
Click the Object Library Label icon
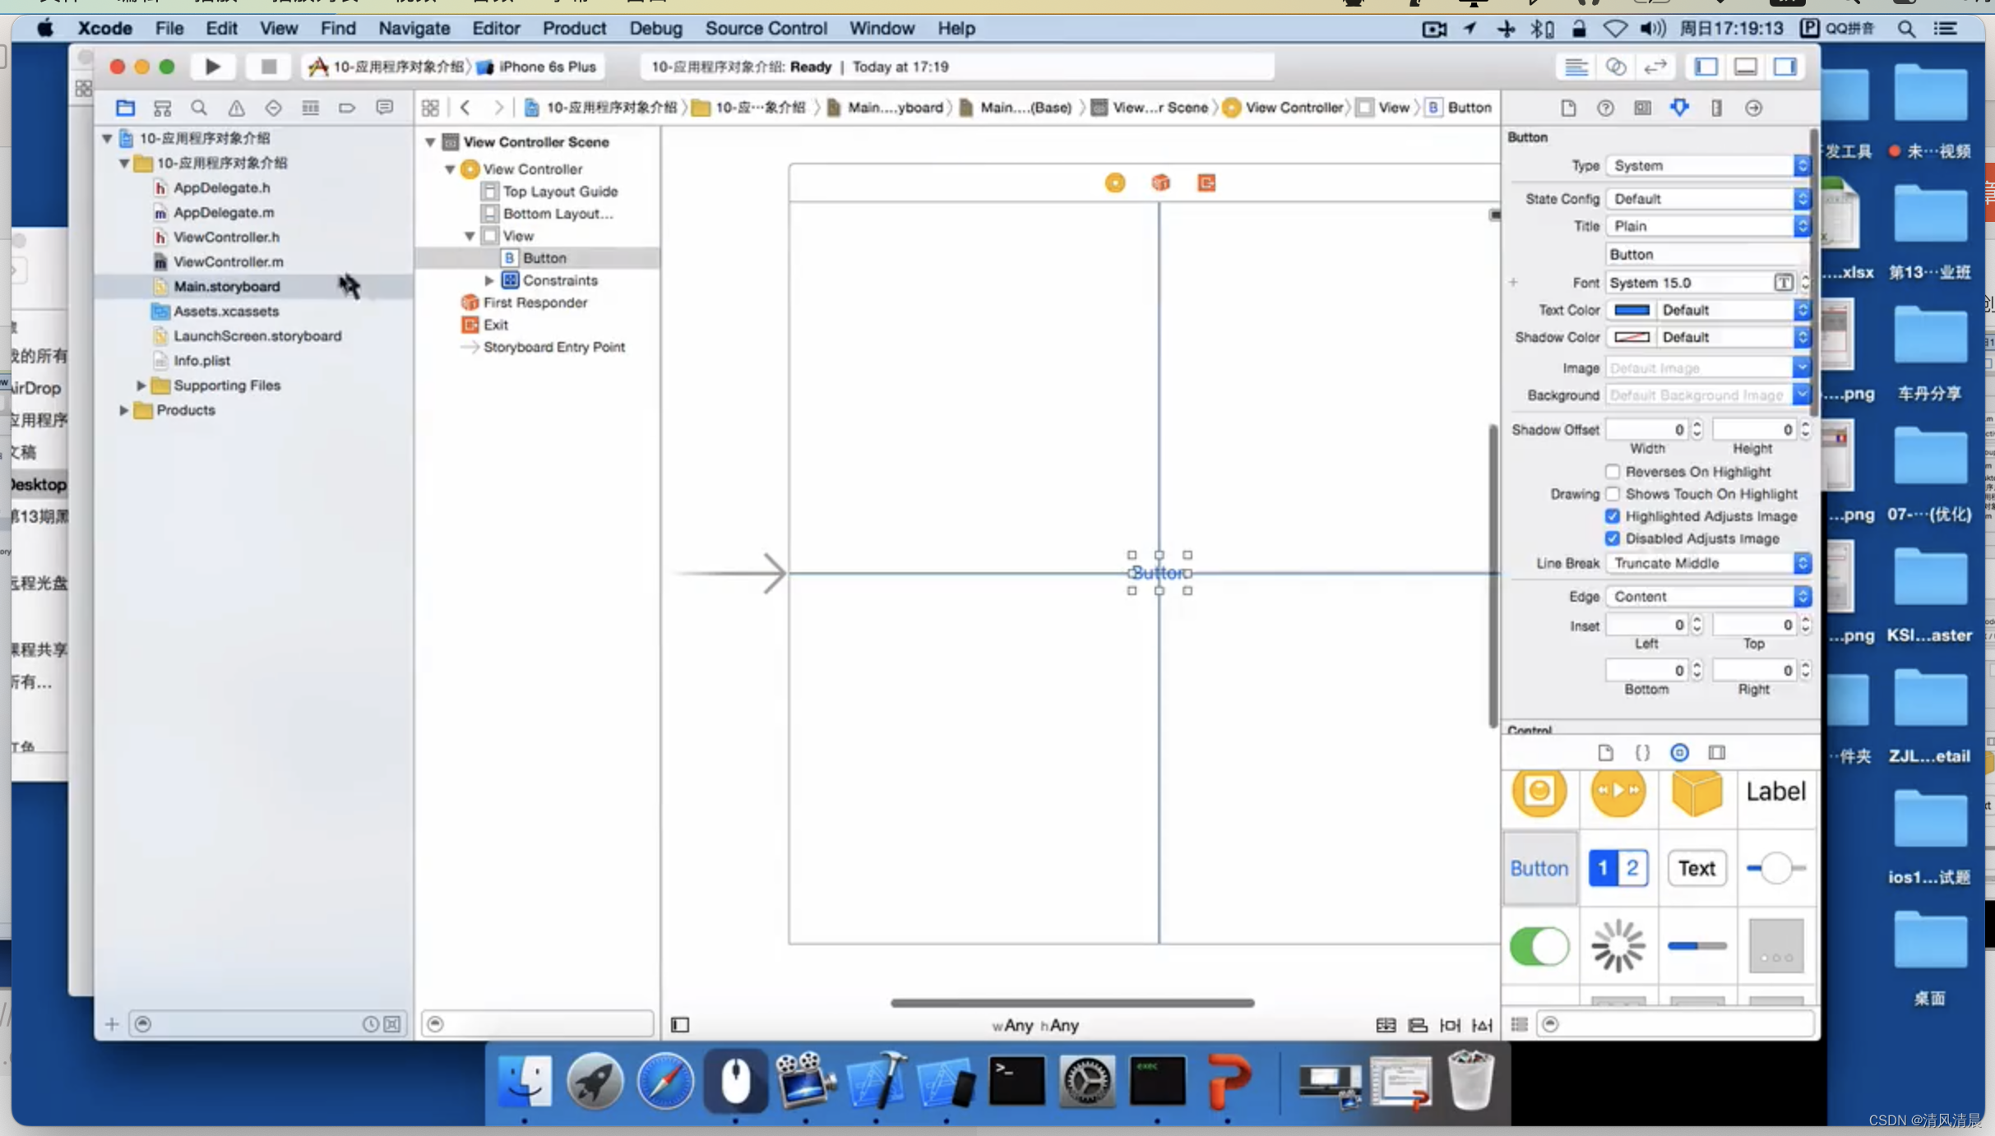click(1775, 791)
